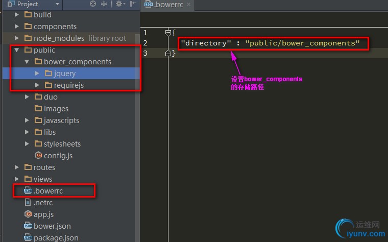The width and height of the screenshot is (388, 242).
Task: Place cursor on the "directory" key
Action: click(206, 43)
